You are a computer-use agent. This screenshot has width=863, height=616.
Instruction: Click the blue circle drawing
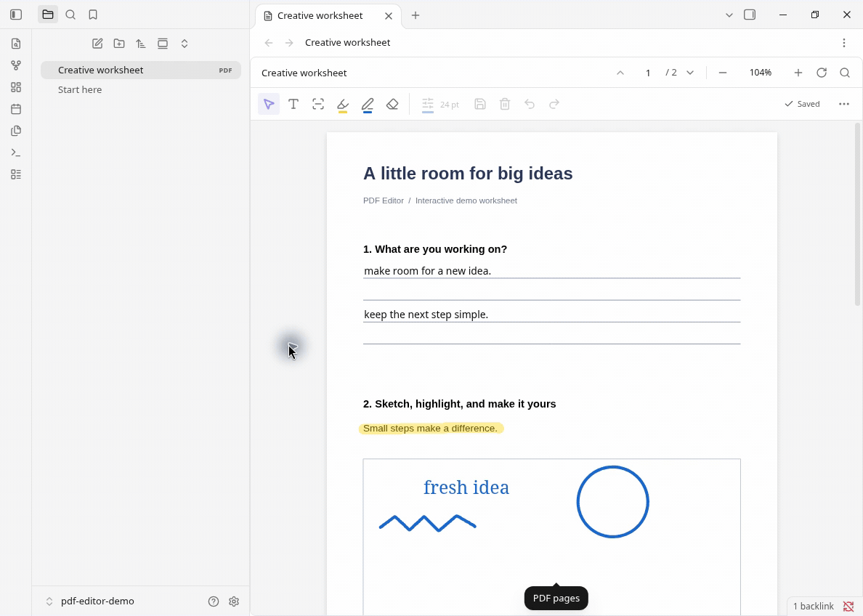(x=612, y=502)
